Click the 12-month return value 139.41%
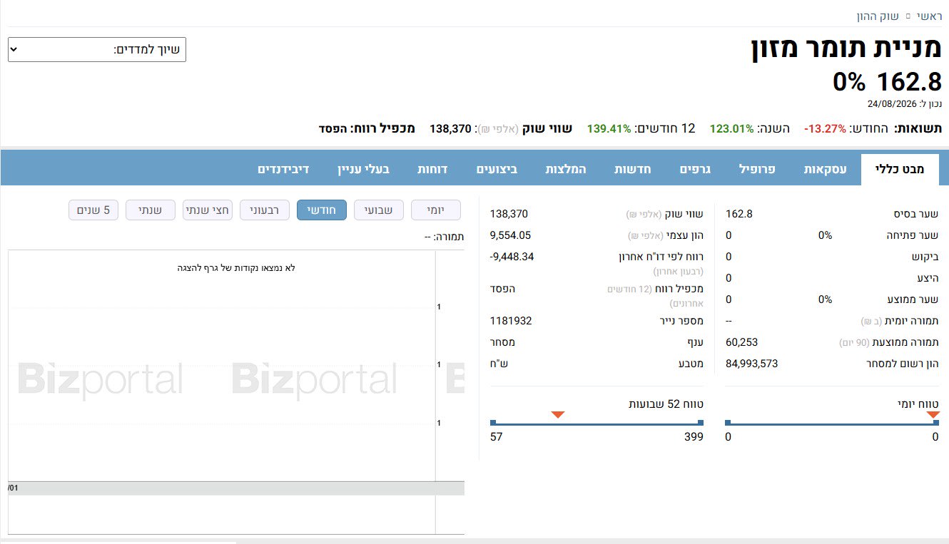The width and height of the screenshot is (949, 544). tap(609, 129)
